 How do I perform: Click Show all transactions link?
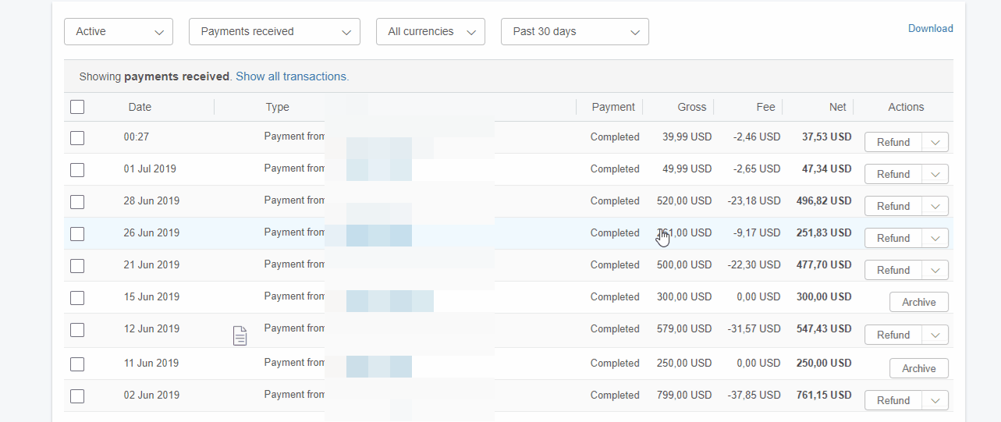coord(292,76)
